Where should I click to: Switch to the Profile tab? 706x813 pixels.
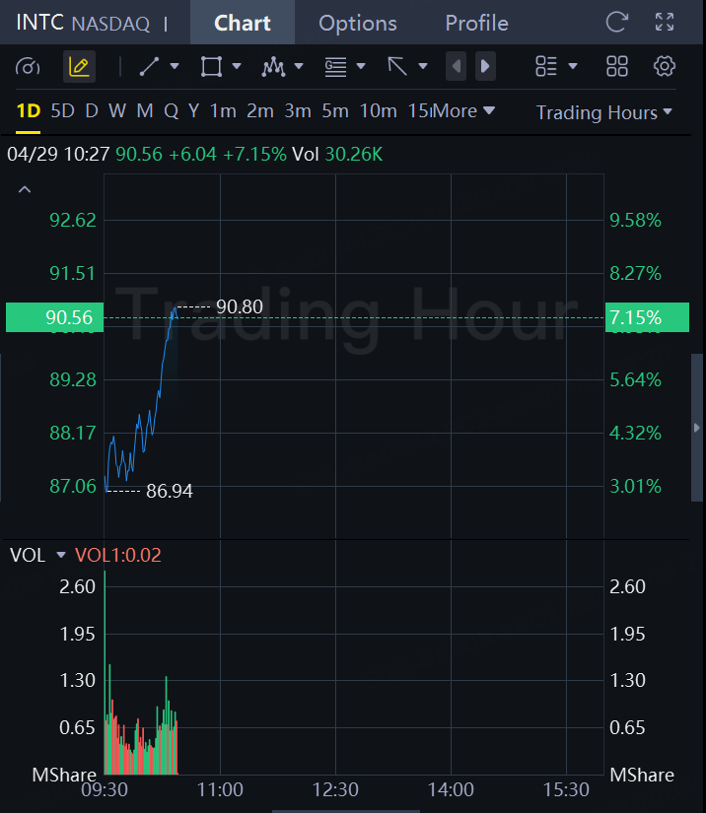click(476, 23)
